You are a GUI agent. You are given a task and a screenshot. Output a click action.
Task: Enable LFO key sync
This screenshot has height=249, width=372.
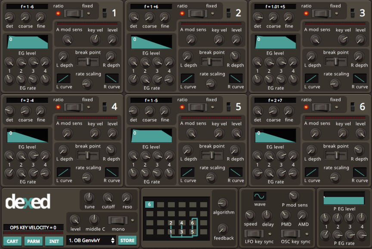point(254,234)
